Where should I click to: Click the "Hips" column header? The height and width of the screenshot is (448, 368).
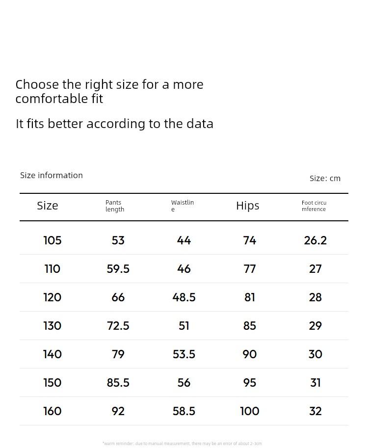click(248, 206)
